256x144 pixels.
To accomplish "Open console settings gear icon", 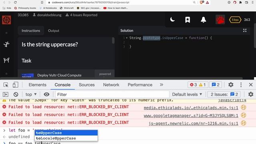I will coord(251,94).
